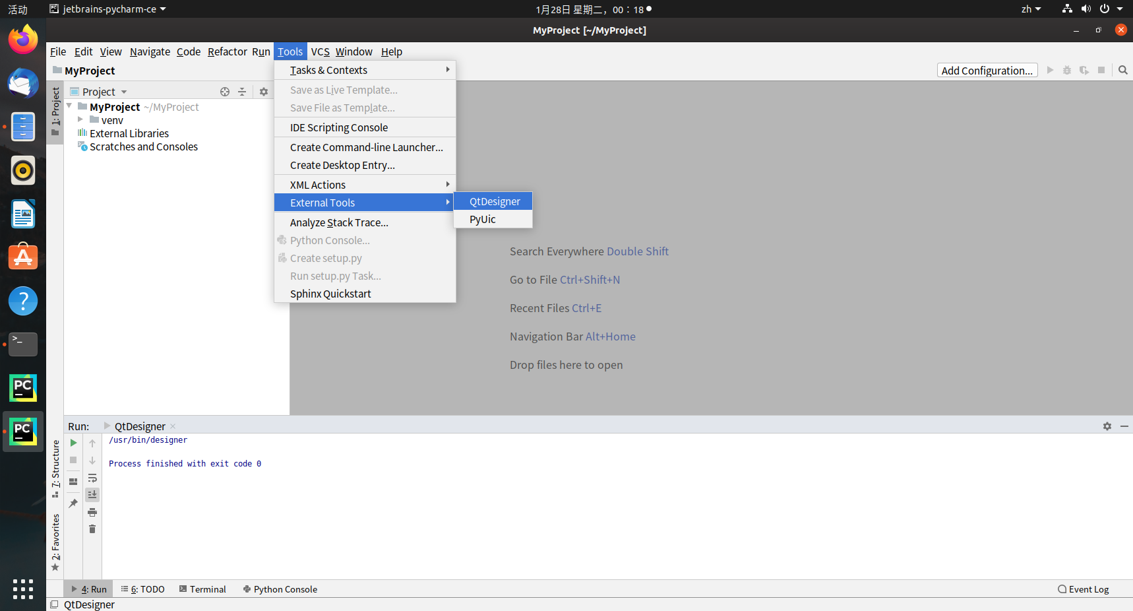Click the /usr/bin/designer console line
This screenshot has height=611, width=1133.
click(x=148, y=440)
